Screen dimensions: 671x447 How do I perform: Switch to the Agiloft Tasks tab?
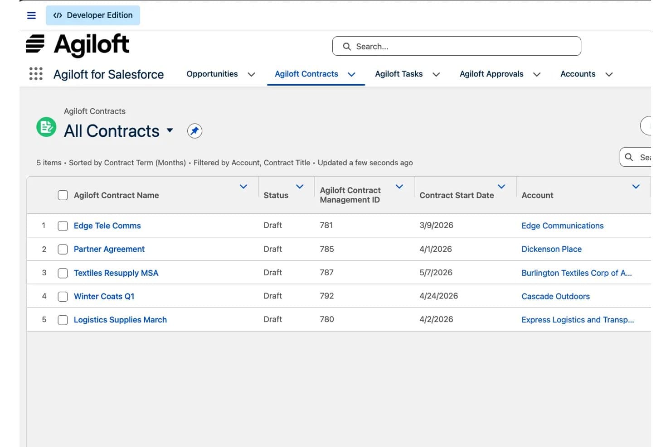pos(399,74)
